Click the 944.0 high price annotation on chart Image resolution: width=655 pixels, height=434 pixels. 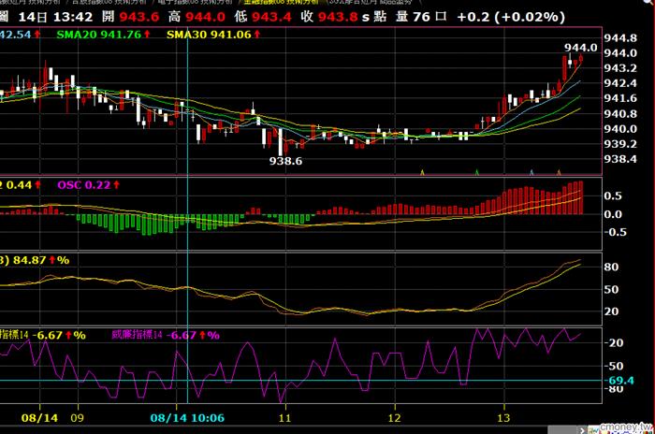(x=581, y=48)
